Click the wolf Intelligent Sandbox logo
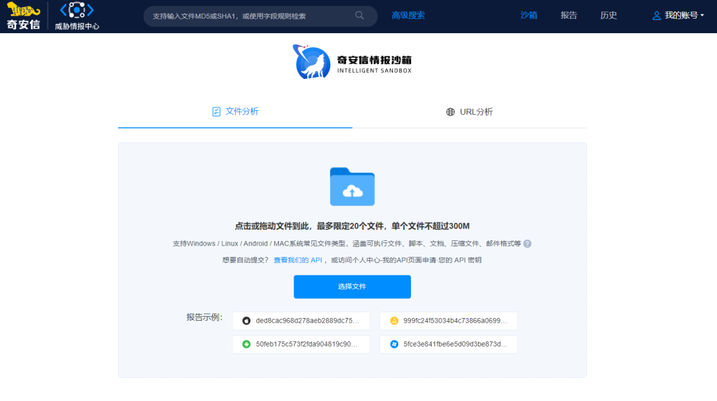This screenshot has height=401, width=717. click(311, 62)
